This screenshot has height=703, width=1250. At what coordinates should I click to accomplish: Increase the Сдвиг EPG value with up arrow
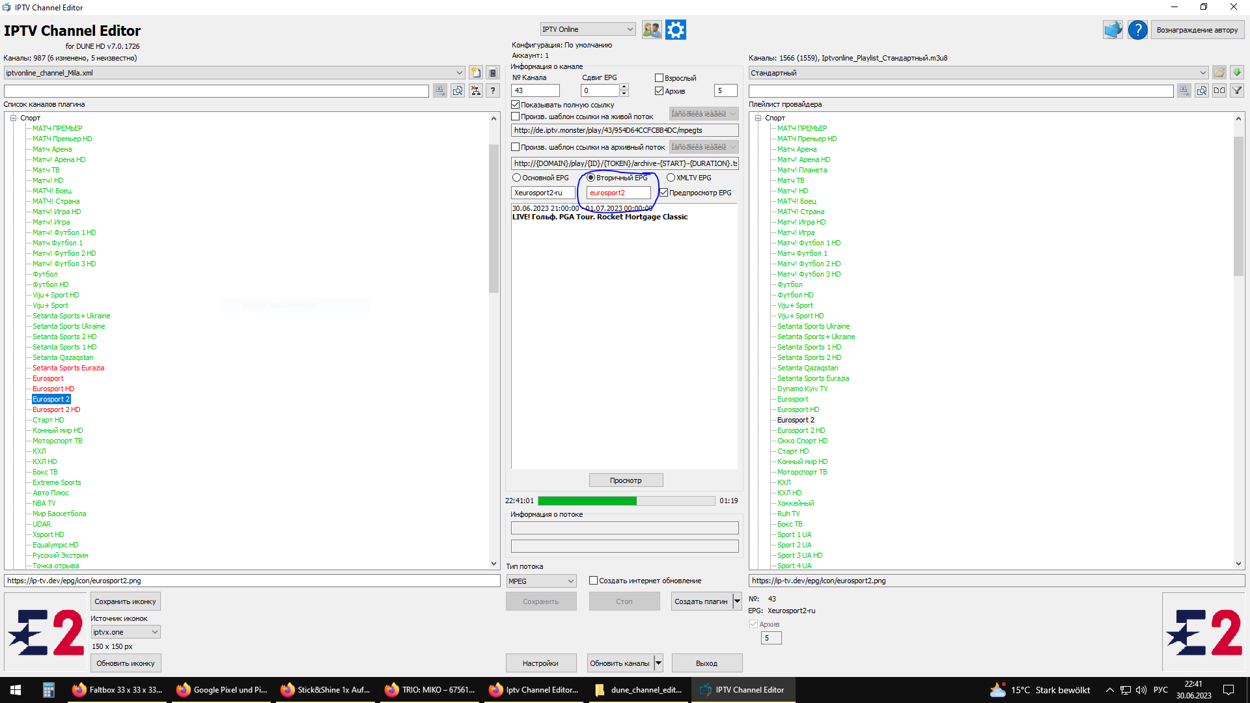pyautogui.click(x=624, y=87)
